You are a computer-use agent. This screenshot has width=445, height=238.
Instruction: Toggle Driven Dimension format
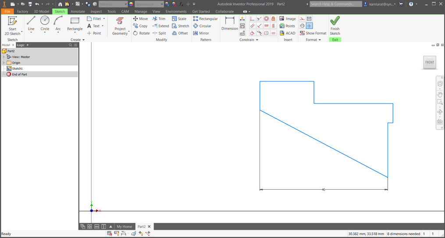click(x=310, y=18)
